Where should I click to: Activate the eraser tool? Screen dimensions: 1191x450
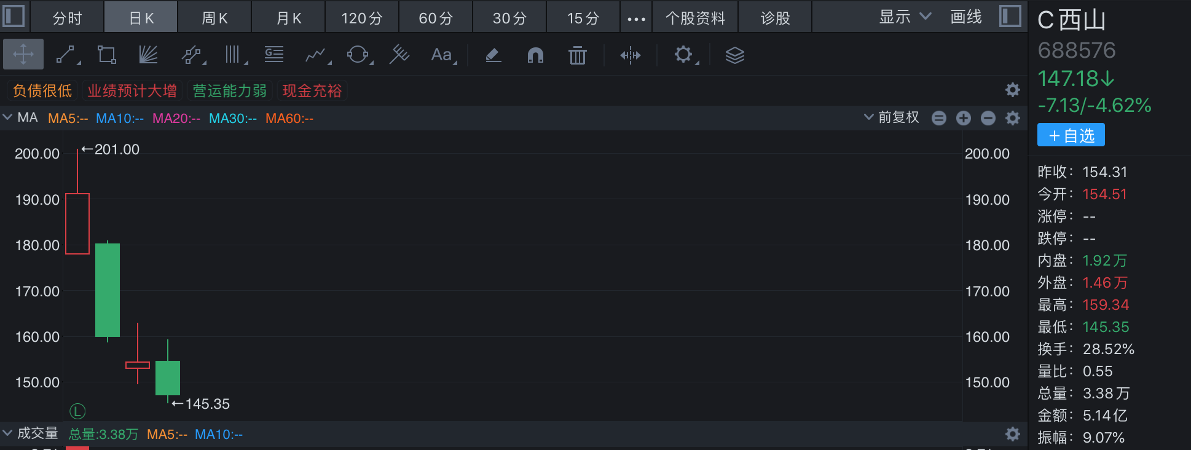(x=493, y=55)
